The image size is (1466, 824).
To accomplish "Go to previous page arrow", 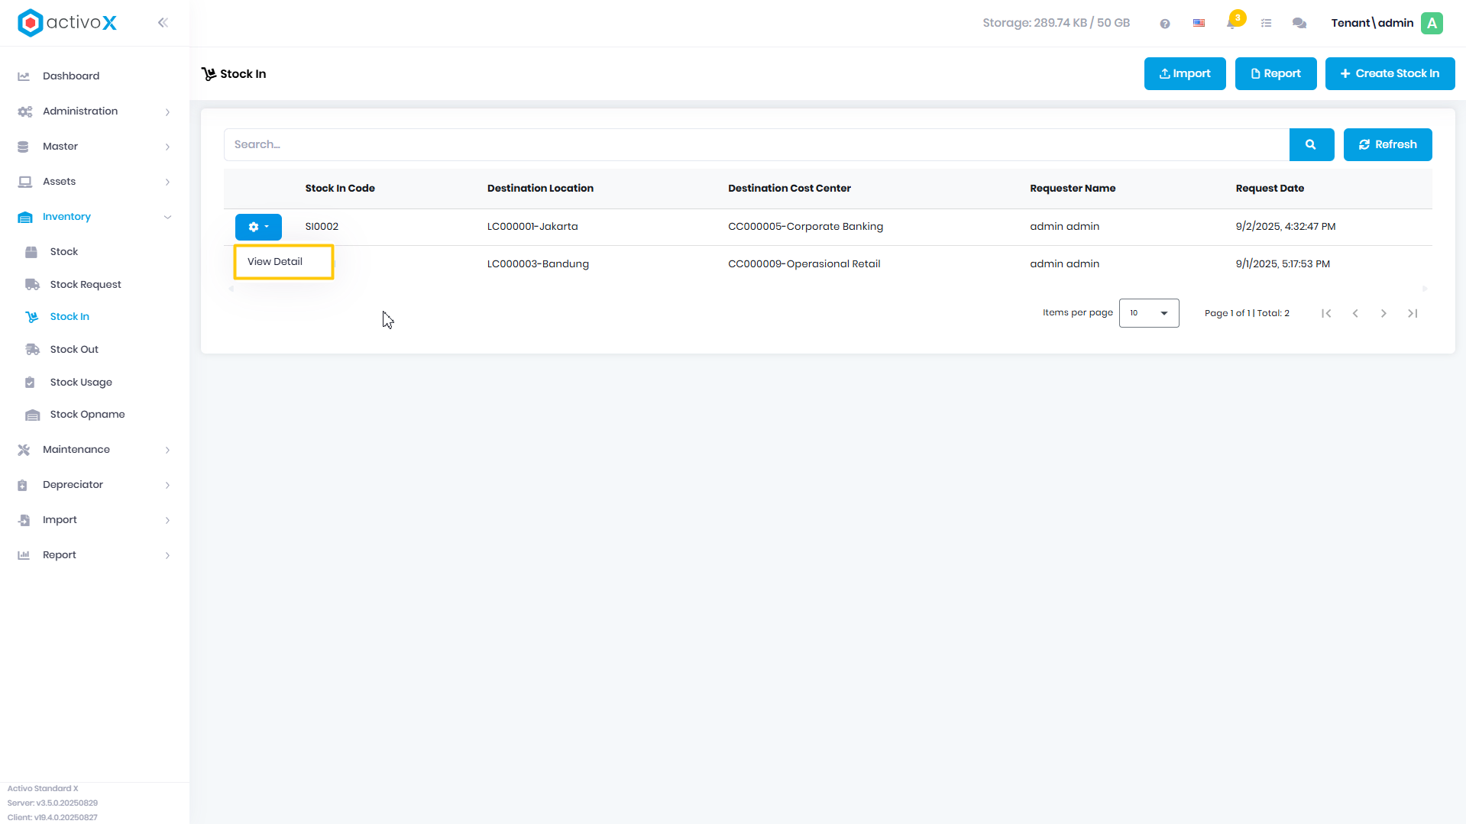I will [1355, 313].
